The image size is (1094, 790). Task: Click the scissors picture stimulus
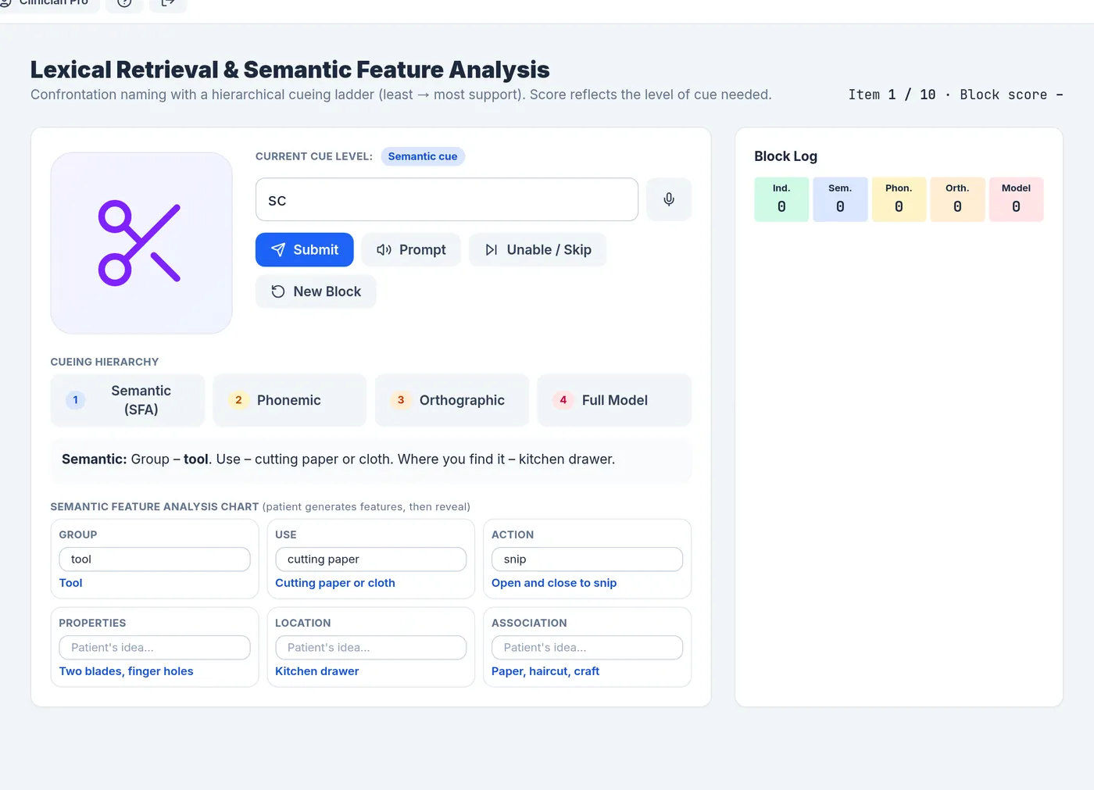(141, 243)
